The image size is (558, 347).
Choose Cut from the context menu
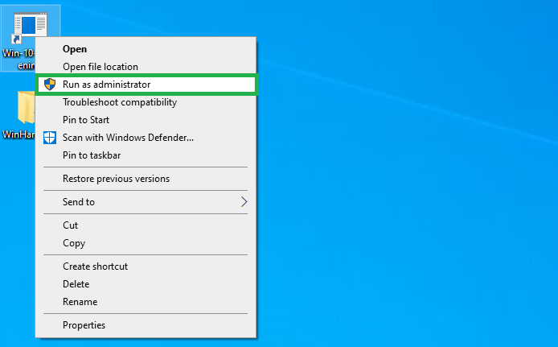146,225
